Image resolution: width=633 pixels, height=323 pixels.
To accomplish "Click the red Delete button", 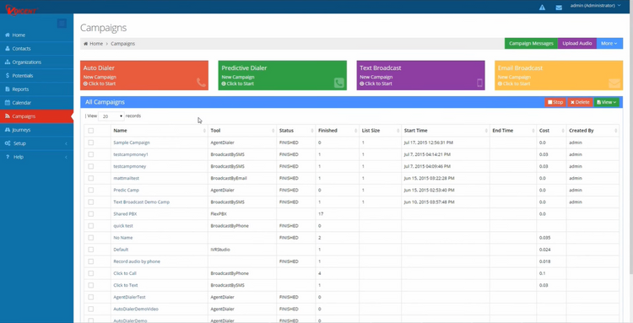I will coord(580,102).
